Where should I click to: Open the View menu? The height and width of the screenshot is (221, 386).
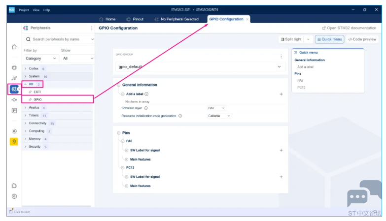[36, 10]
